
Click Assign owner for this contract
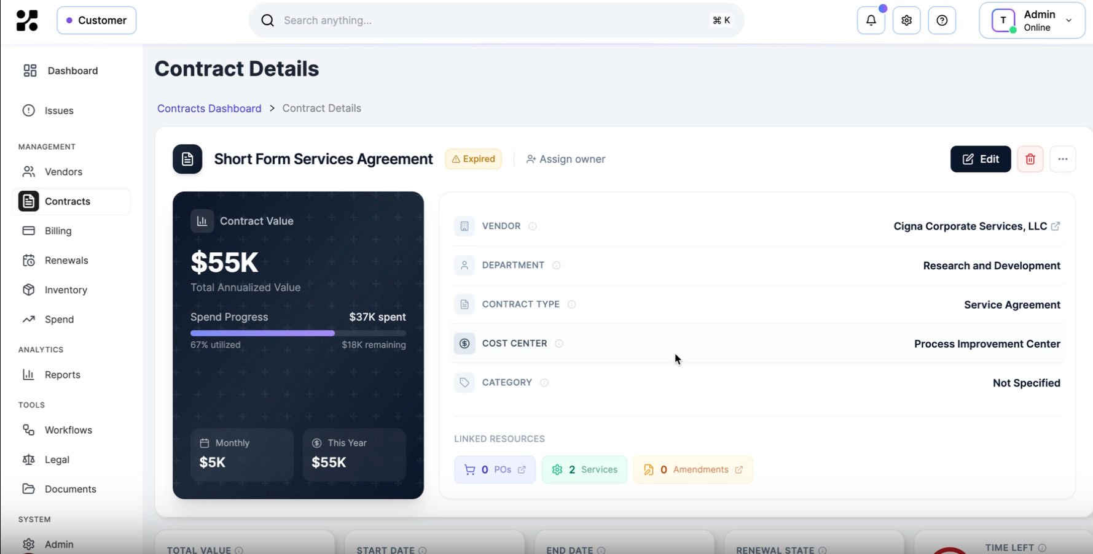coord(565,159)
